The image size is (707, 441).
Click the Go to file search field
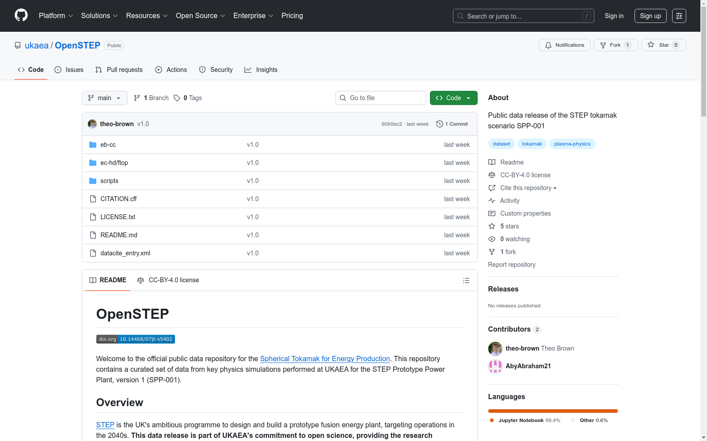pyautogui.click(x=381, y=98)
